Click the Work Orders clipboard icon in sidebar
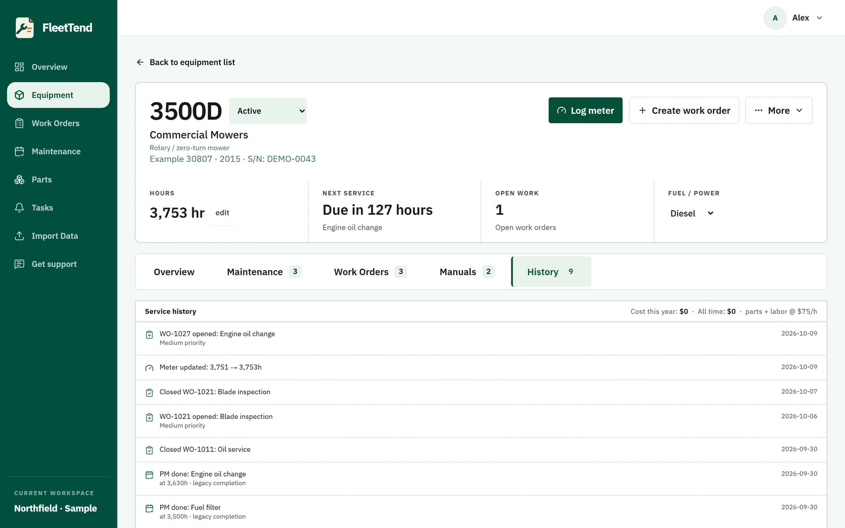 click(19, 123)
